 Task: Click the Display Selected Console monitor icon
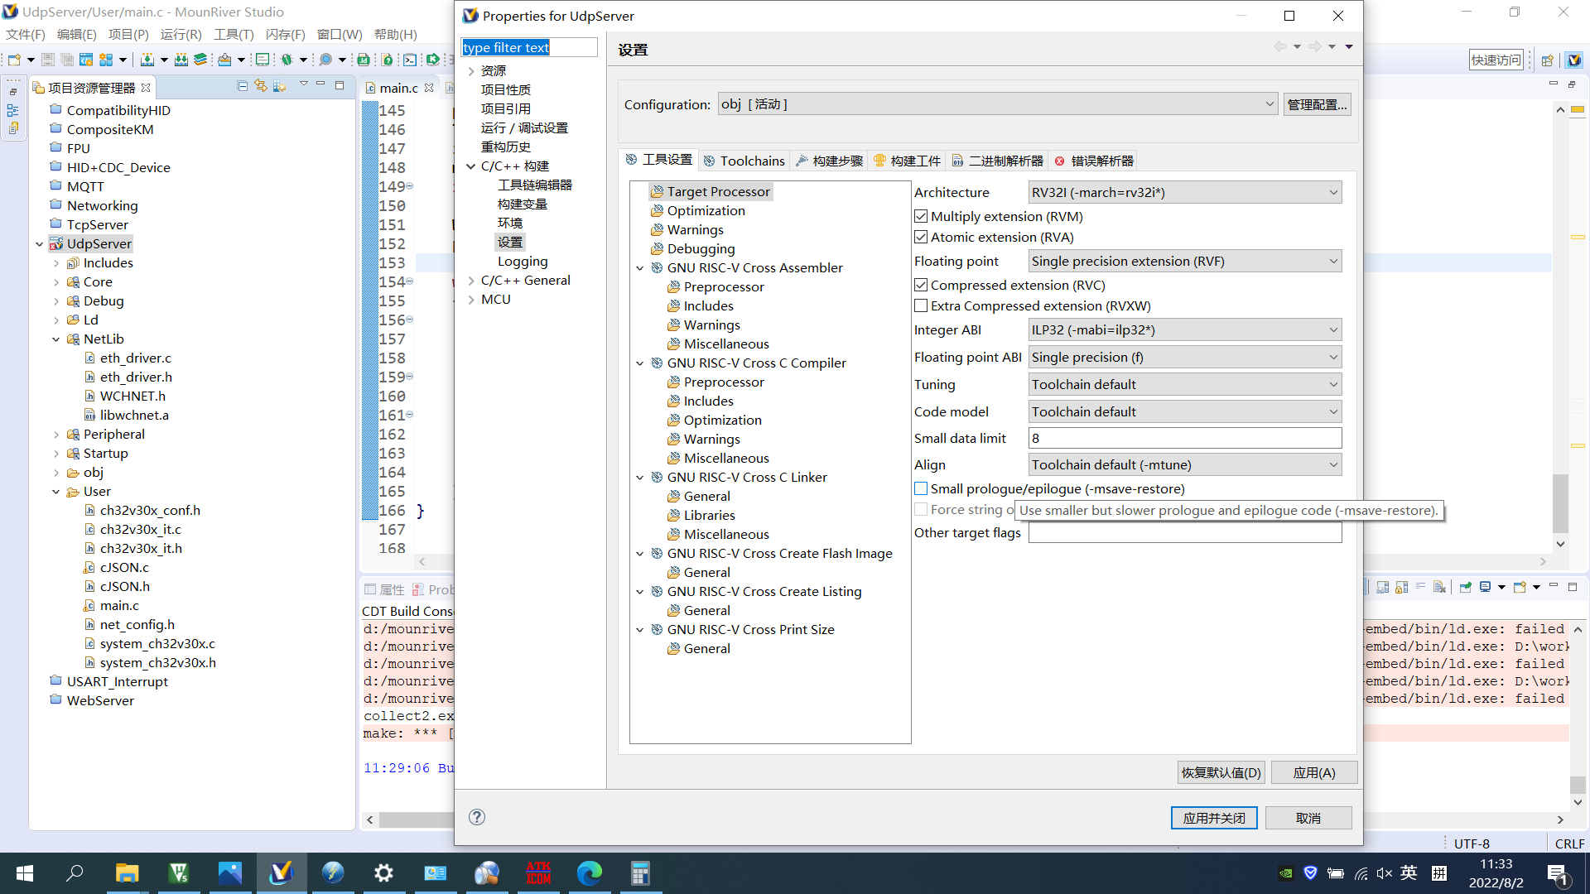coord(1486,587)
